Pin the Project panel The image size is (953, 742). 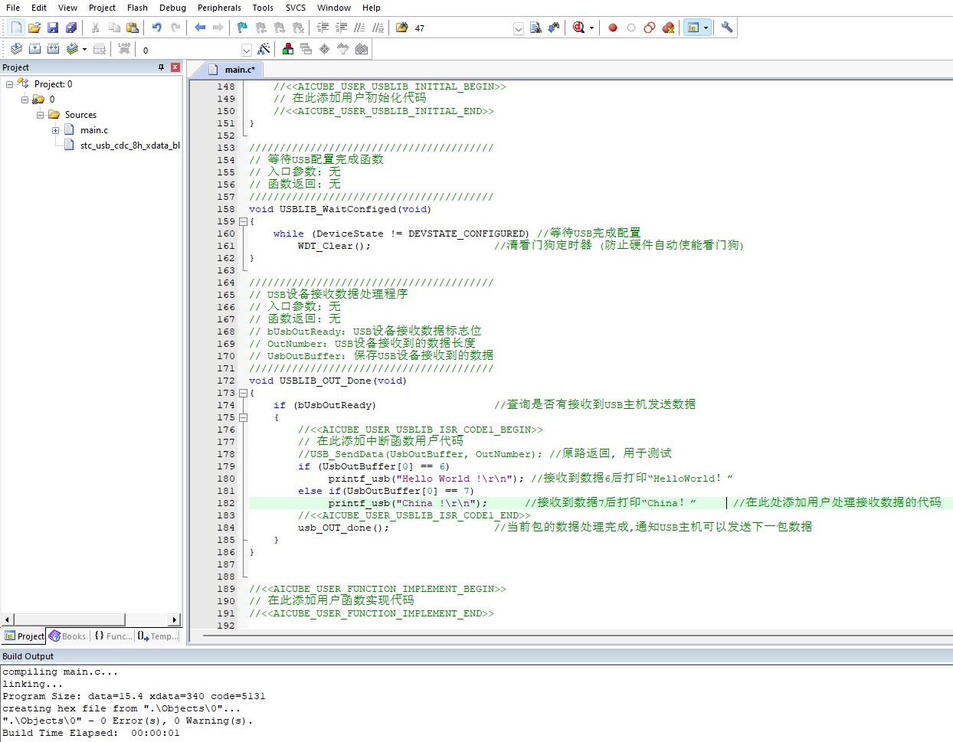[161, 67]
